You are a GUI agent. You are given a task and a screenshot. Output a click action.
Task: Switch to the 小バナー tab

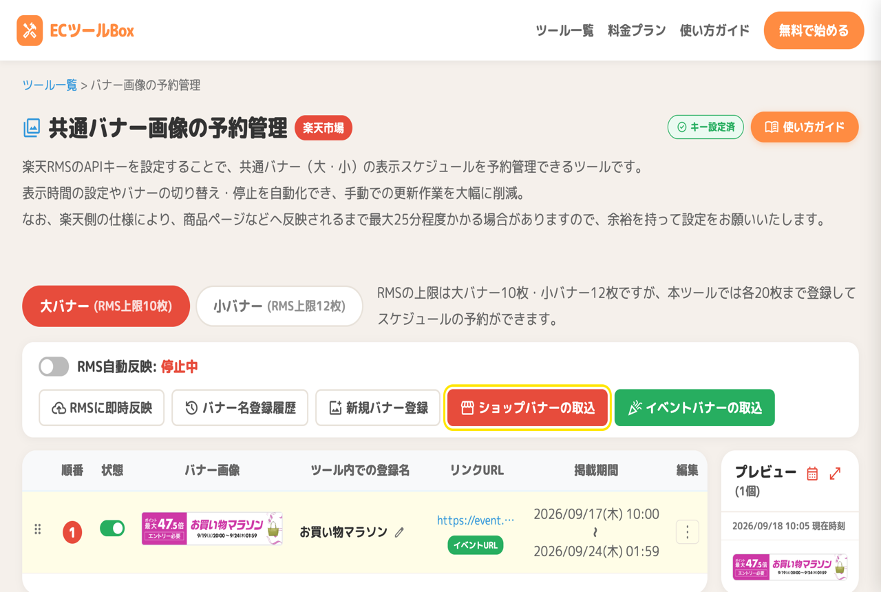[279, 306]
